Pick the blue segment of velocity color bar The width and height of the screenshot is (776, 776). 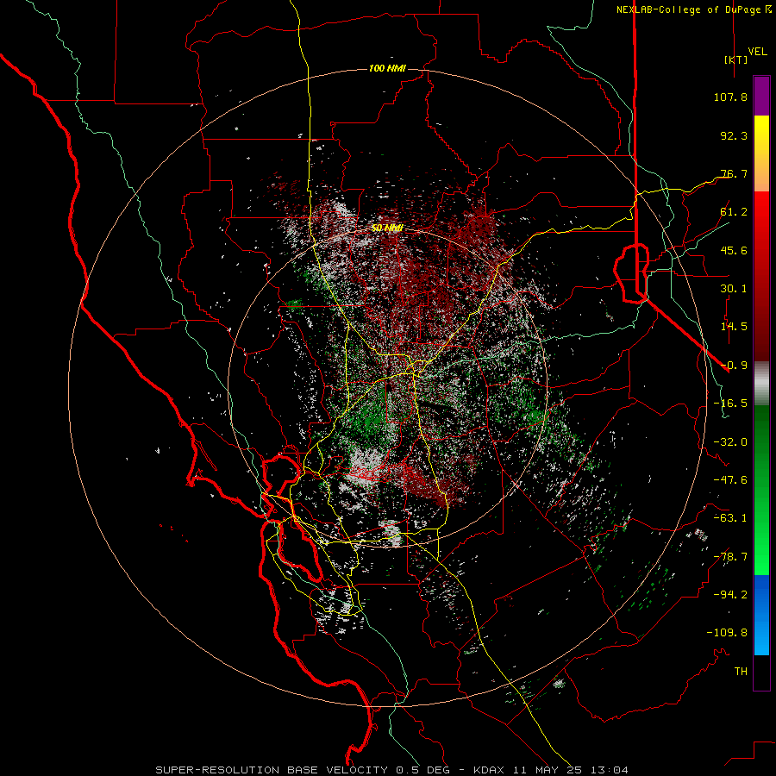click(761, 615)
